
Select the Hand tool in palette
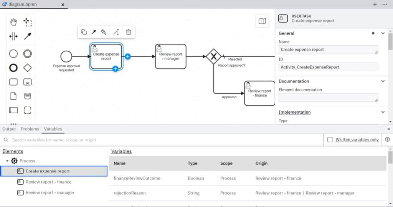(13, 22)
